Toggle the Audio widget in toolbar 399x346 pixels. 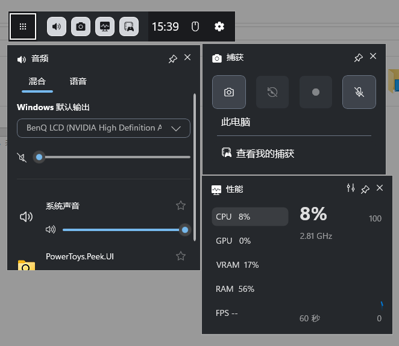(57, 26)
